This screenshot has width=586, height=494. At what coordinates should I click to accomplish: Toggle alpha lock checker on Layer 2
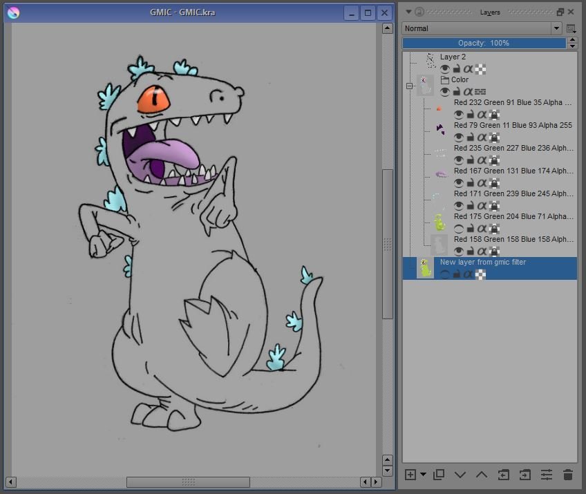click(x=480, y=69)
